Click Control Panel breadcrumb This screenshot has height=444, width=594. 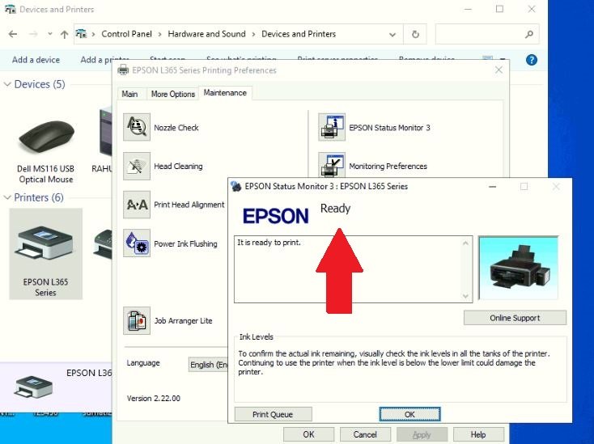click(x=126, y=34)
